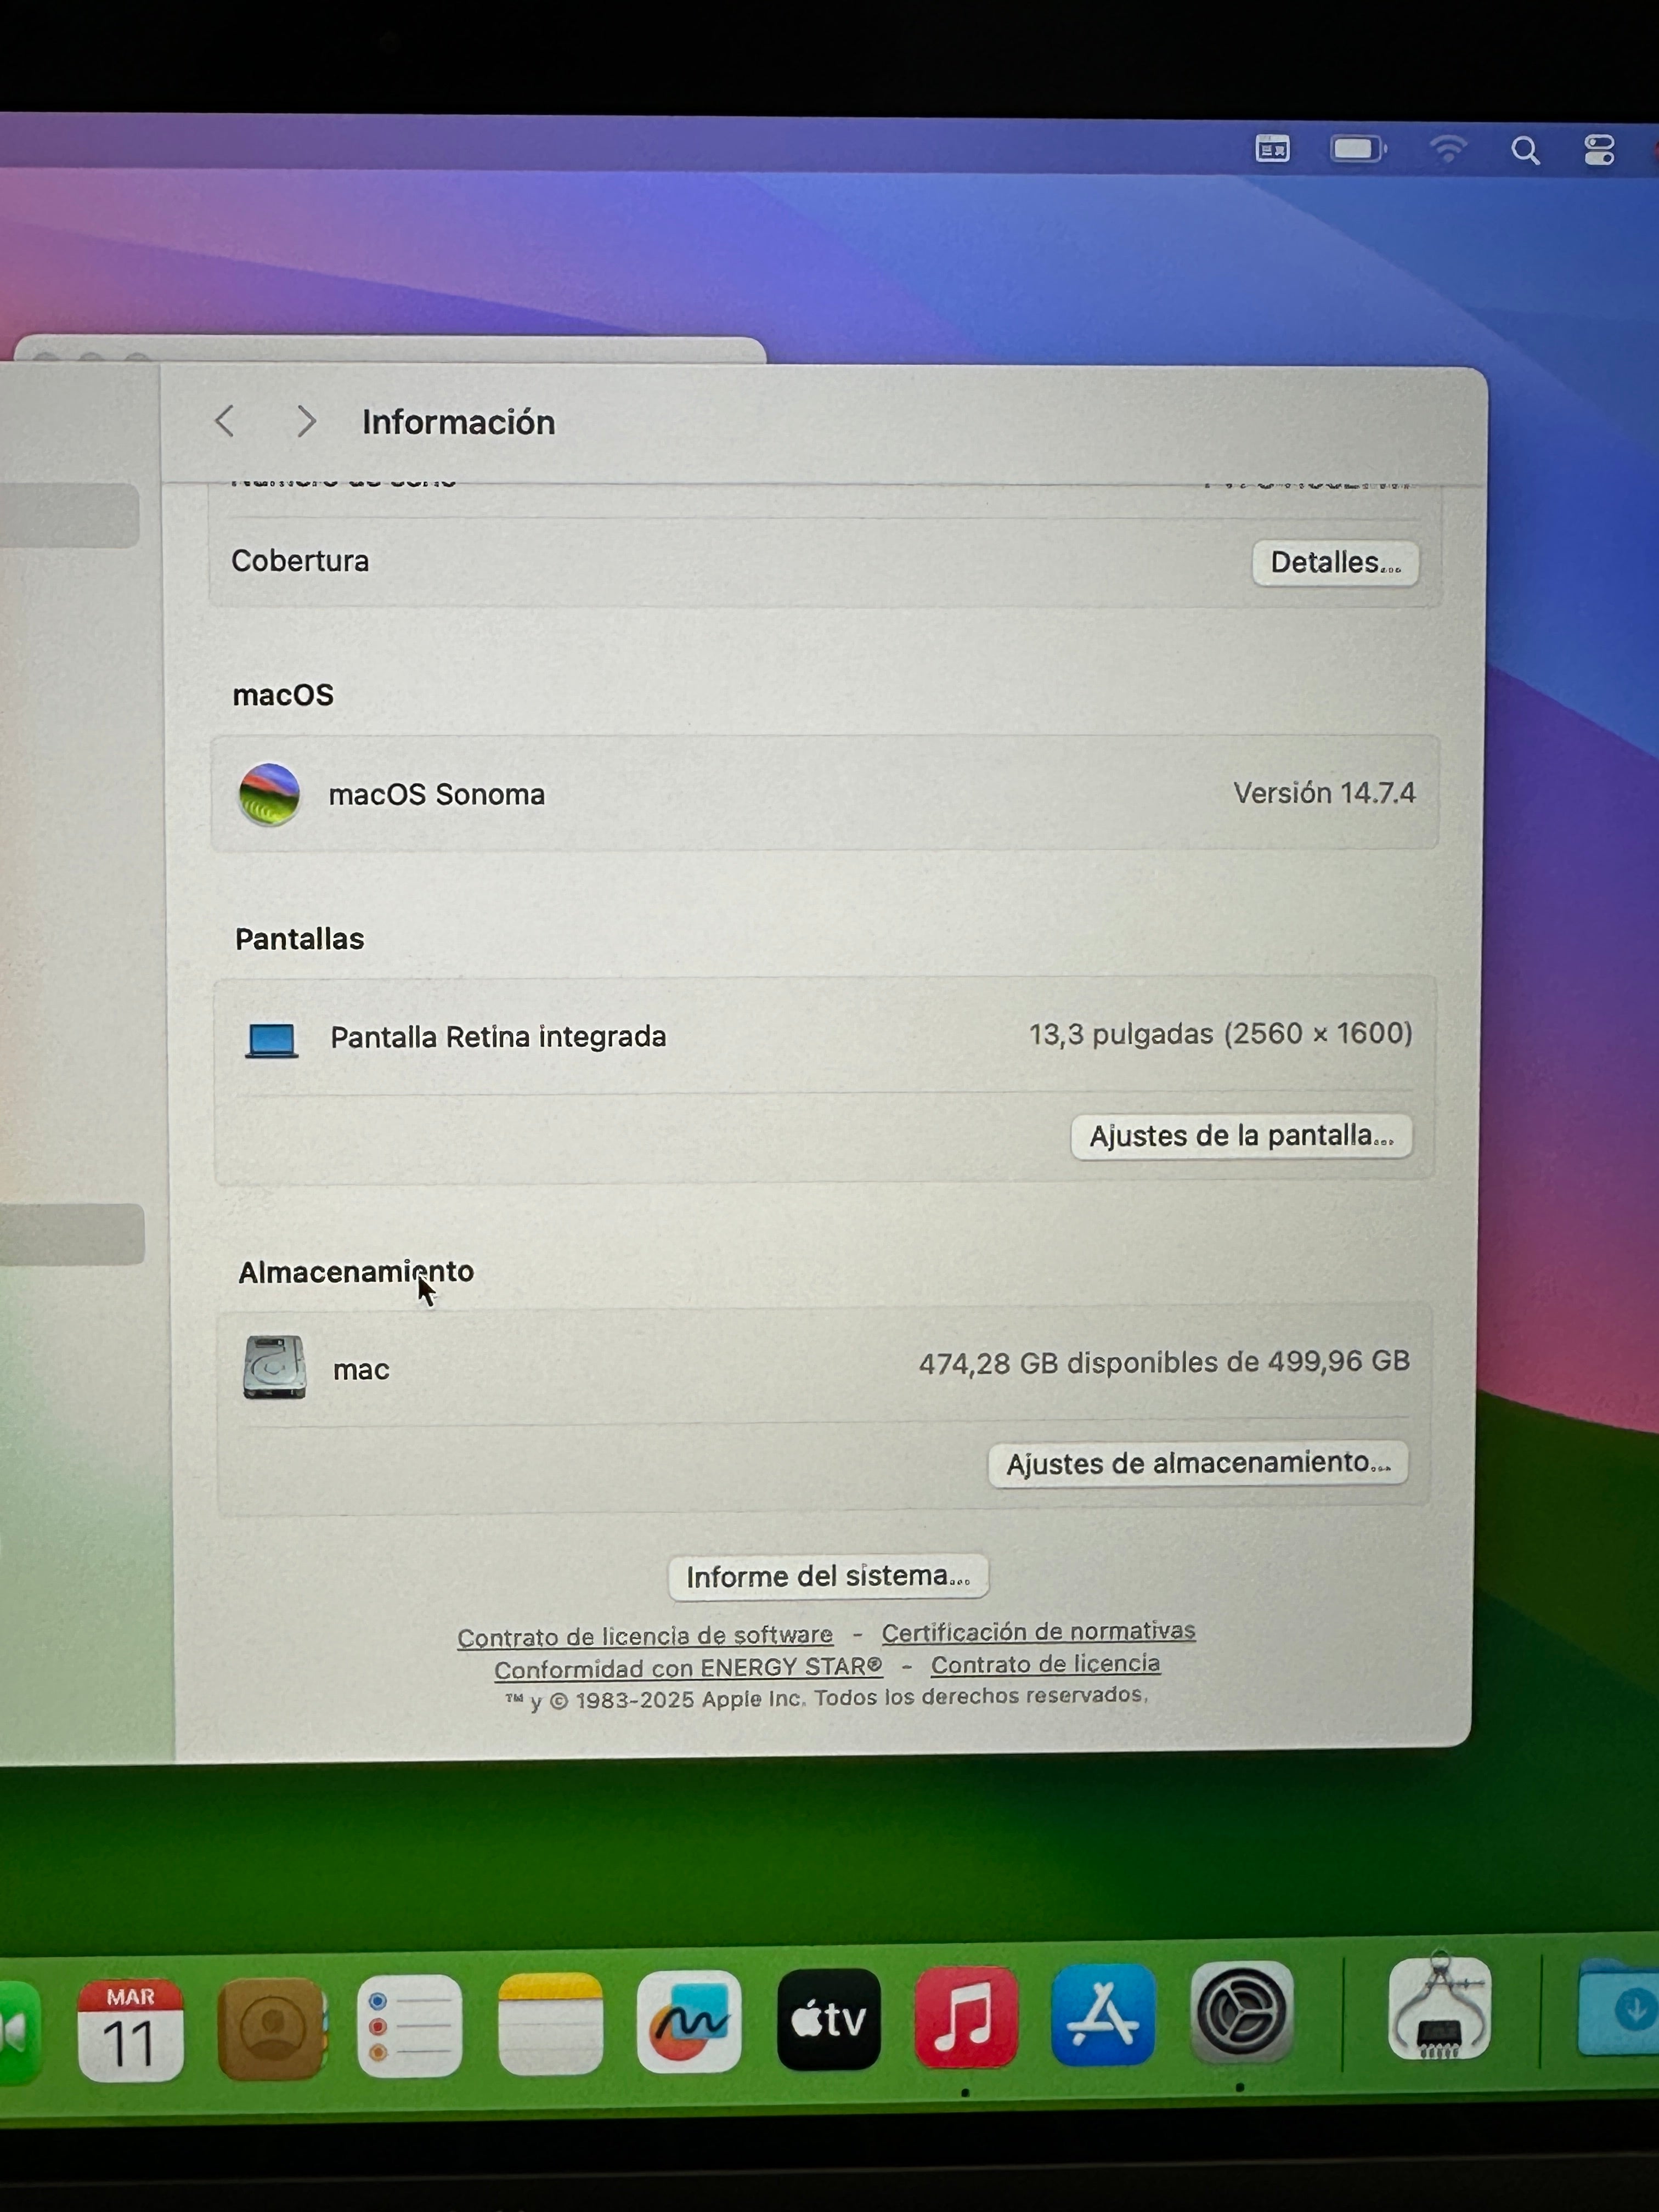Click the battery status icon

(x=1358, y=149)
